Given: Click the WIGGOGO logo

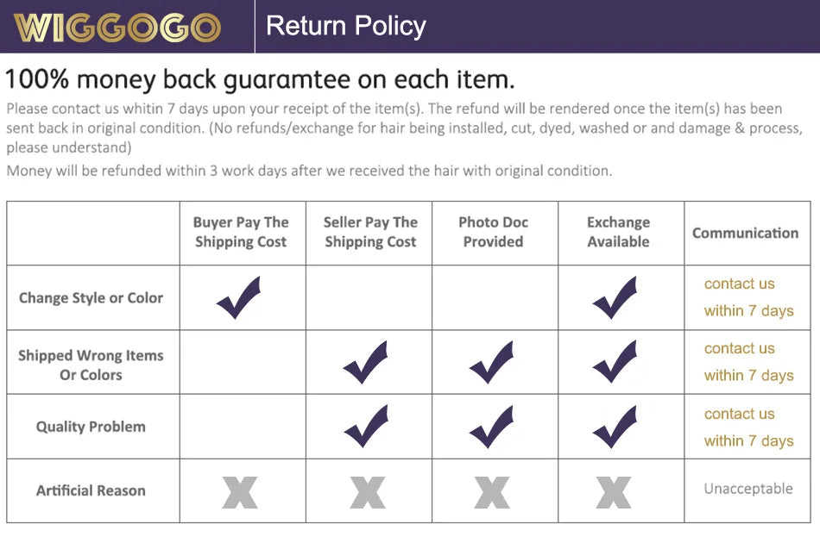Looking at the screenshot, I should pyautogui.click(x=117, y=28).
